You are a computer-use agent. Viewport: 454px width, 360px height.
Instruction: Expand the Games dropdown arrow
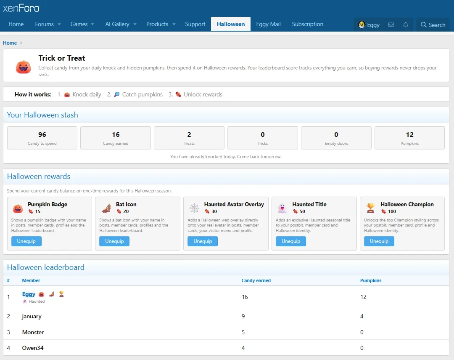click(92, 24)
